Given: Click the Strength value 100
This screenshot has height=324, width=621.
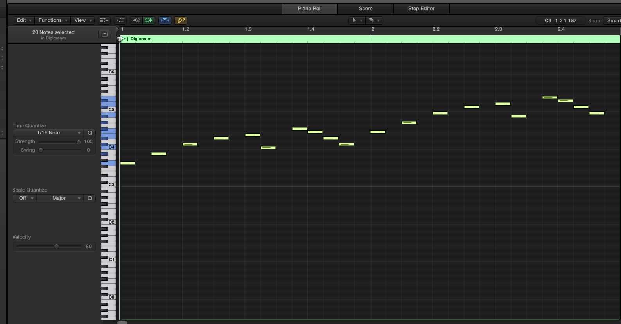Looking at the screenshot, I should point(88,141).
